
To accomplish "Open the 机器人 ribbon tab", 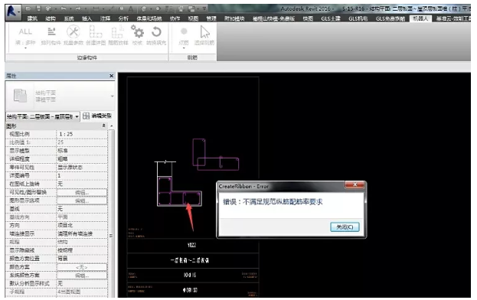I will [x=420, y=19].
